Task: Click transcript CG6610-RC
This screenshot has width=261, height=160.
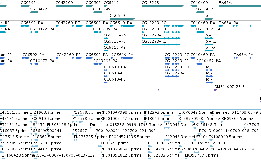Action: [114, 41]
